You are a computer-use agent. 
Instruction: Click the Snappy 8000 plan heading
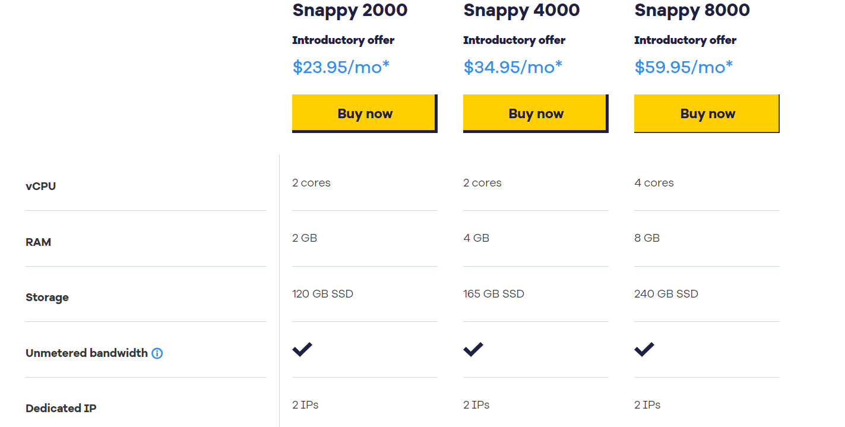(692, 11)
